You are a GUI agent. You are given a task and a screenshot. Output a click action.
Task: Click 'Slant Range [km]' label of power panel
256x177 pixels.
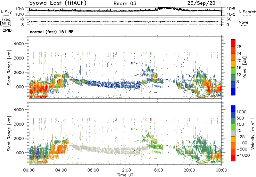pyautogui.click(x=9, y=67)
